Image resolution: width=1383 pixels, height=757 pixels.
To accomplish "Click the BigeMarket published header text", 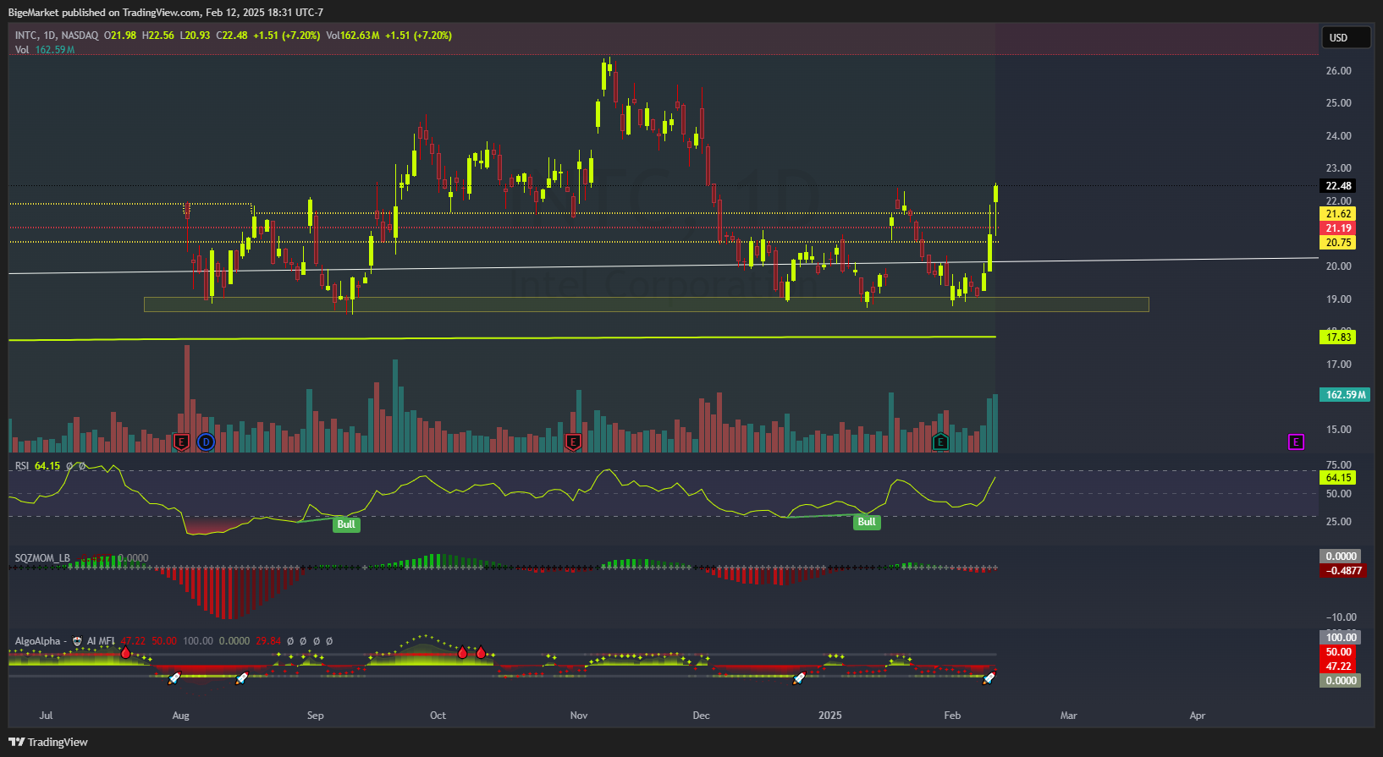I will (x=166, y=13).
